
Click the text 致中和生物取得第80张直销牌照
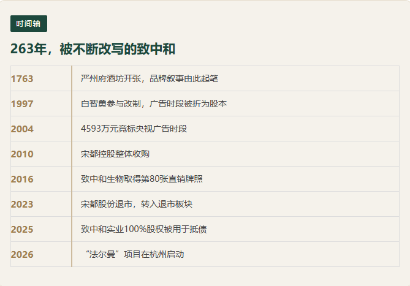[142, 179]
